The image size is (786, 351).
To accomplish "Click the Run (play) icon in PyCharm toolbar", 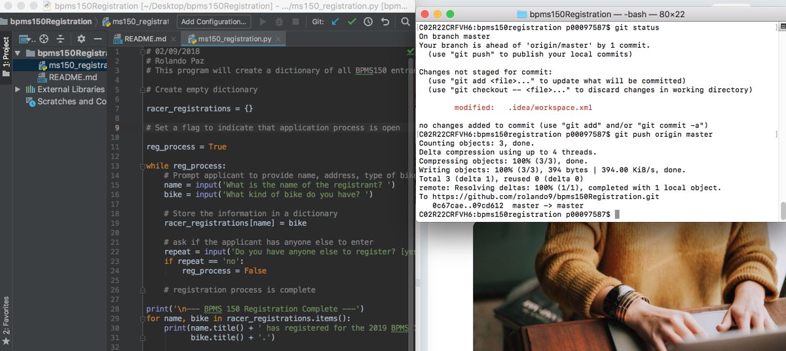I will [x=263, y=22].
